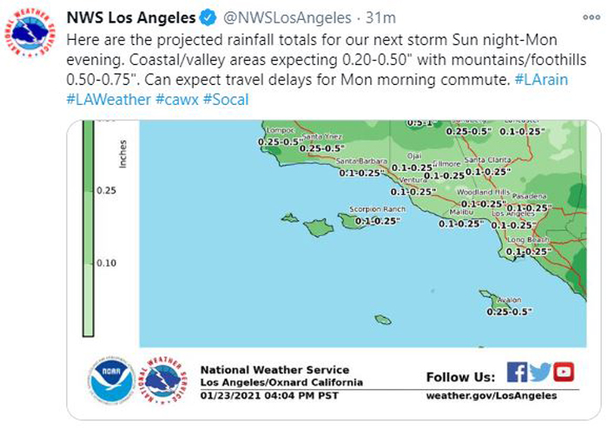This screenshot has height=429, width=608.
Task: Open the #cawx hashtag
Action: [177, 100]
